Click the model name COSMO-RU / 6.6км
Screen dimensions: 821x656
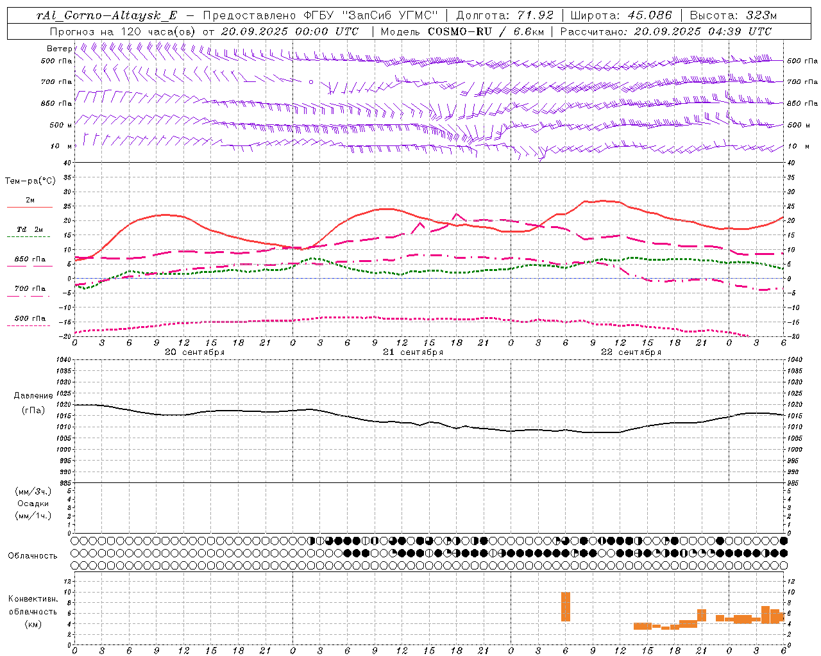pyautogui.click(x=486, y=31)
